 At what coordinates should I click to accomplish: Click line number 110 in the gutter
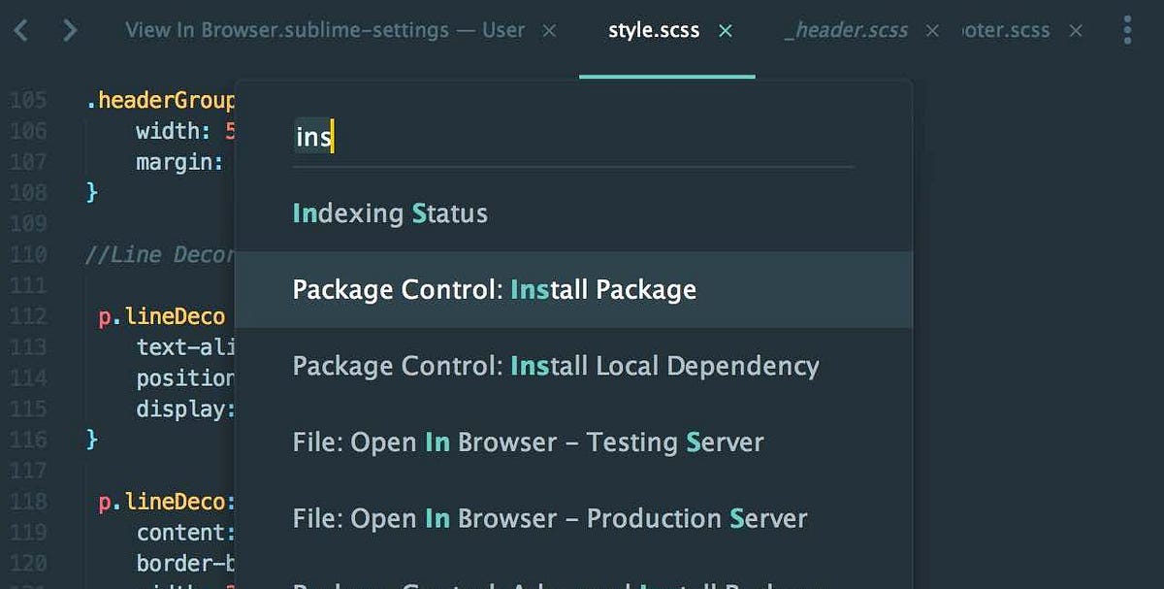(x=30, y=253)
